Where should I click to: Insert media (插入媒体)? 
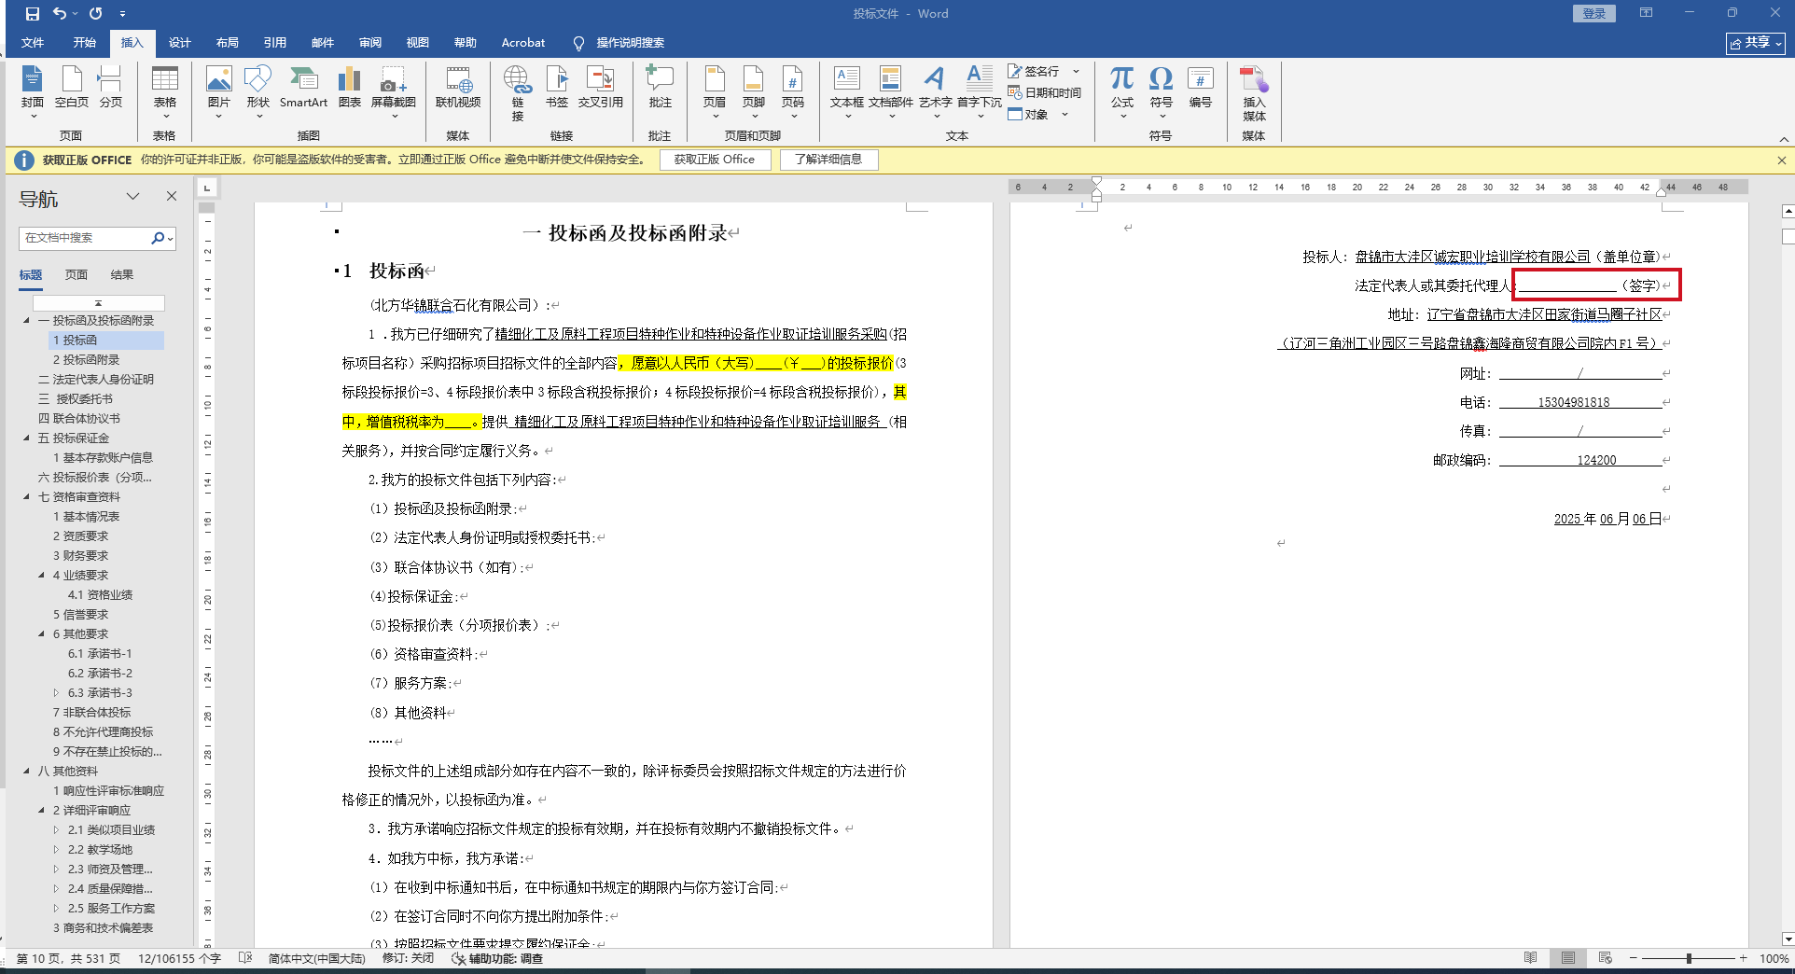[x=1254, y=93]
